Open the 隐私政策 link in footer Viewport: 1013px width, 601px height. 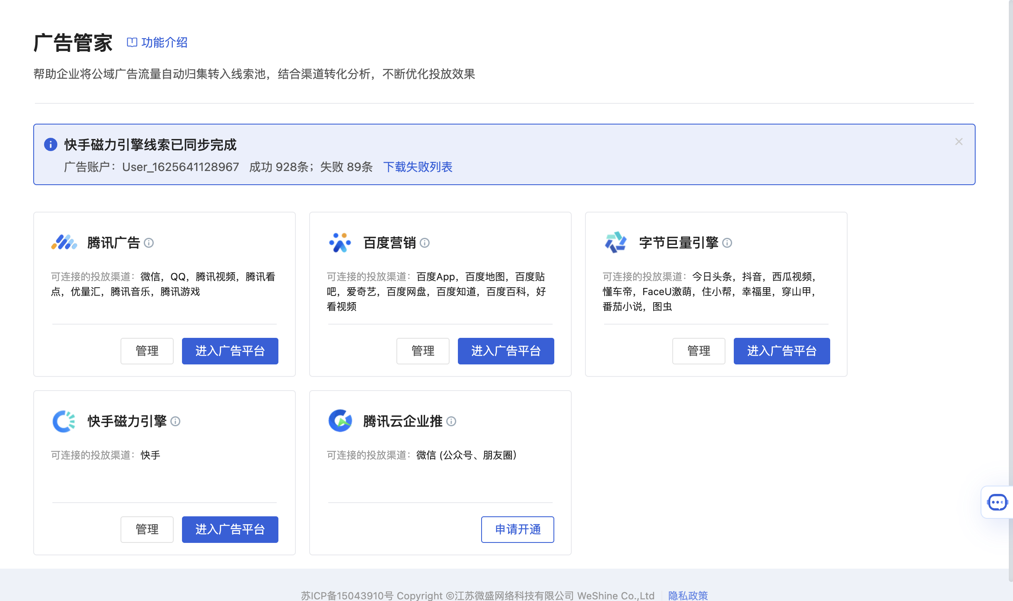(x=688, y=596)
